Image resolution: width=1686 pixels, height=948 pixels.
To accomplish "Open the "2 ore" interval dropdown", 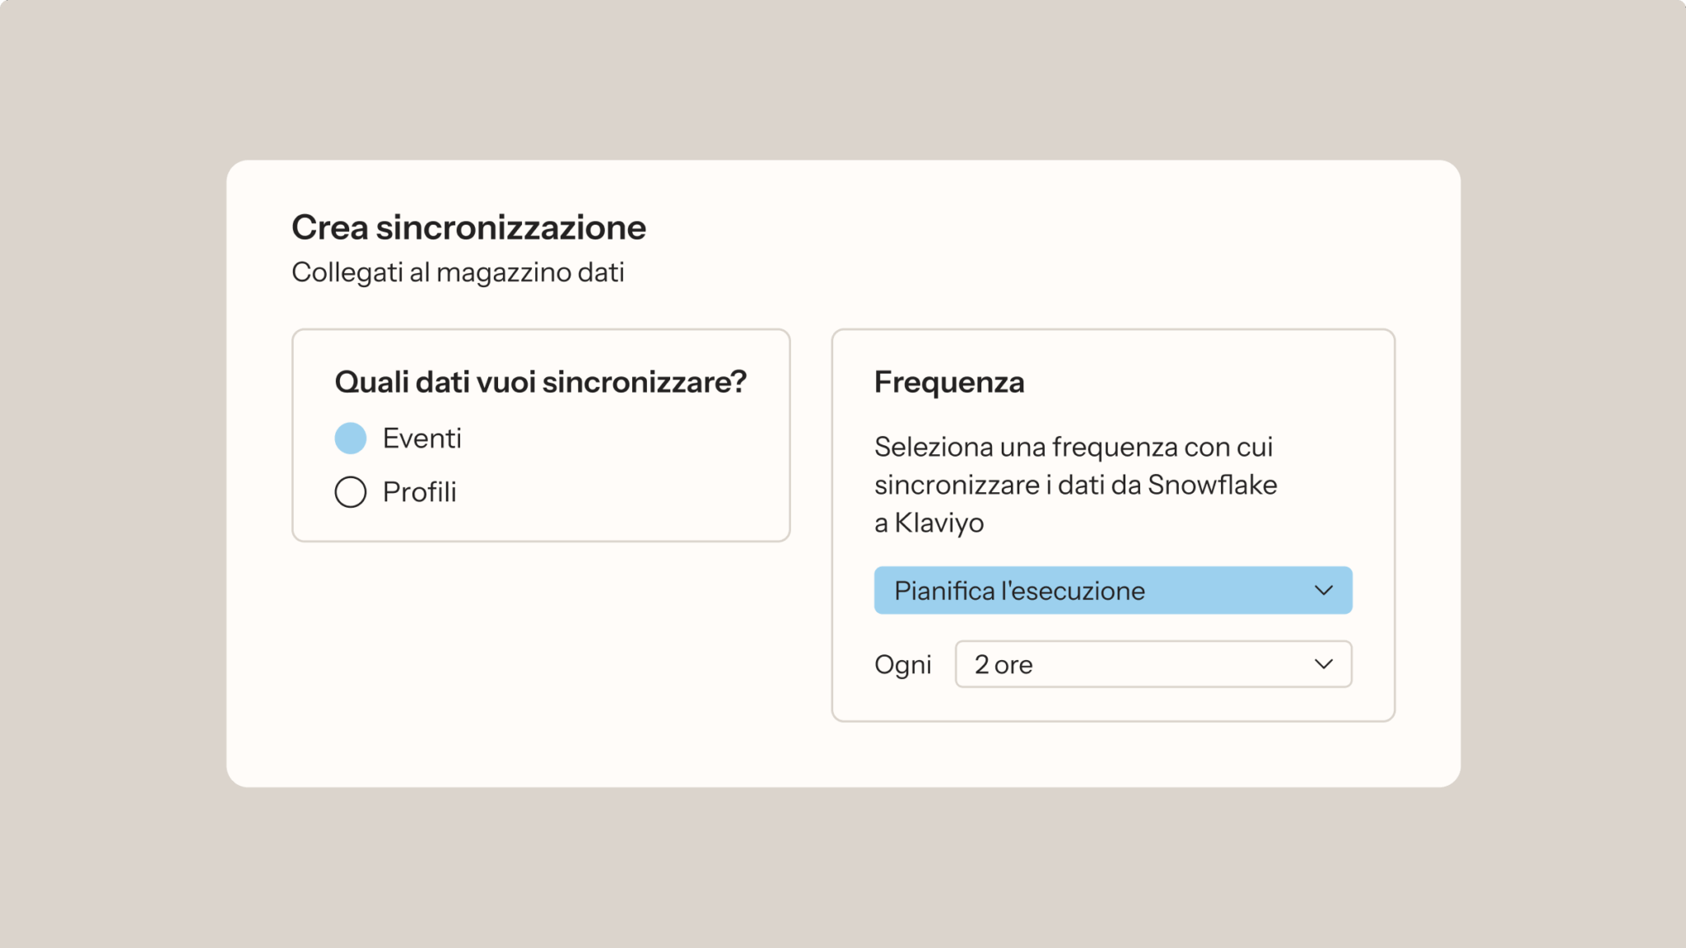I will [x=1153, y=664].
